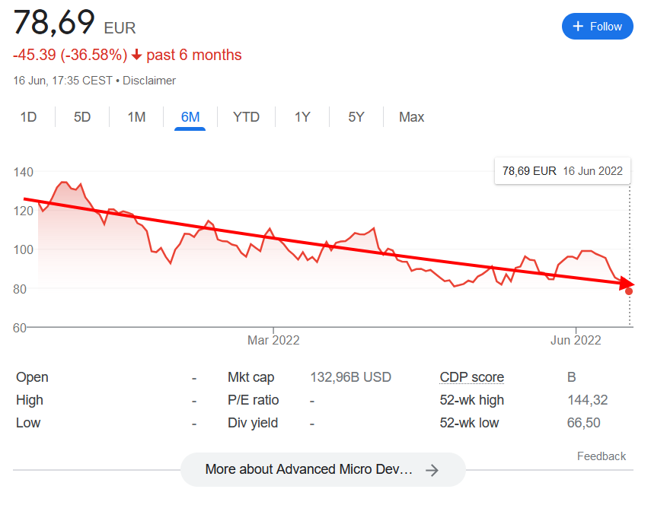667x505 pixels.
Task: Switch to the 1D time range
Action: pyautogui.click(x=28, y=117)
